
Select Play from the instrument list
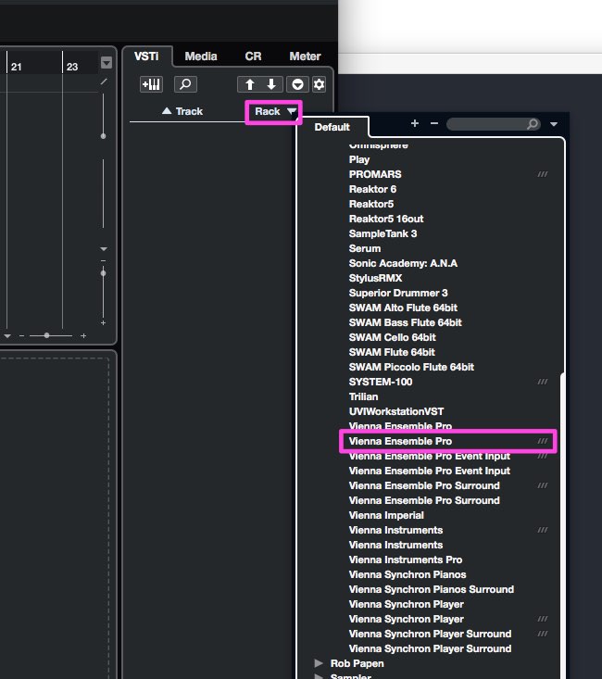[359, 159]
